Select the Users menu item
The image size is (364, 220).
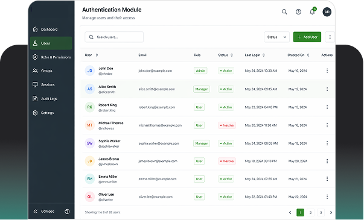[x=51, y=43]
